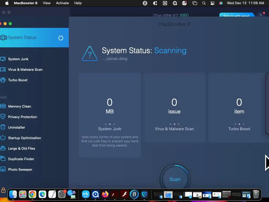Open the MacBooster 8 menu
Screen dimensions: 269x202
coord(25,3)
